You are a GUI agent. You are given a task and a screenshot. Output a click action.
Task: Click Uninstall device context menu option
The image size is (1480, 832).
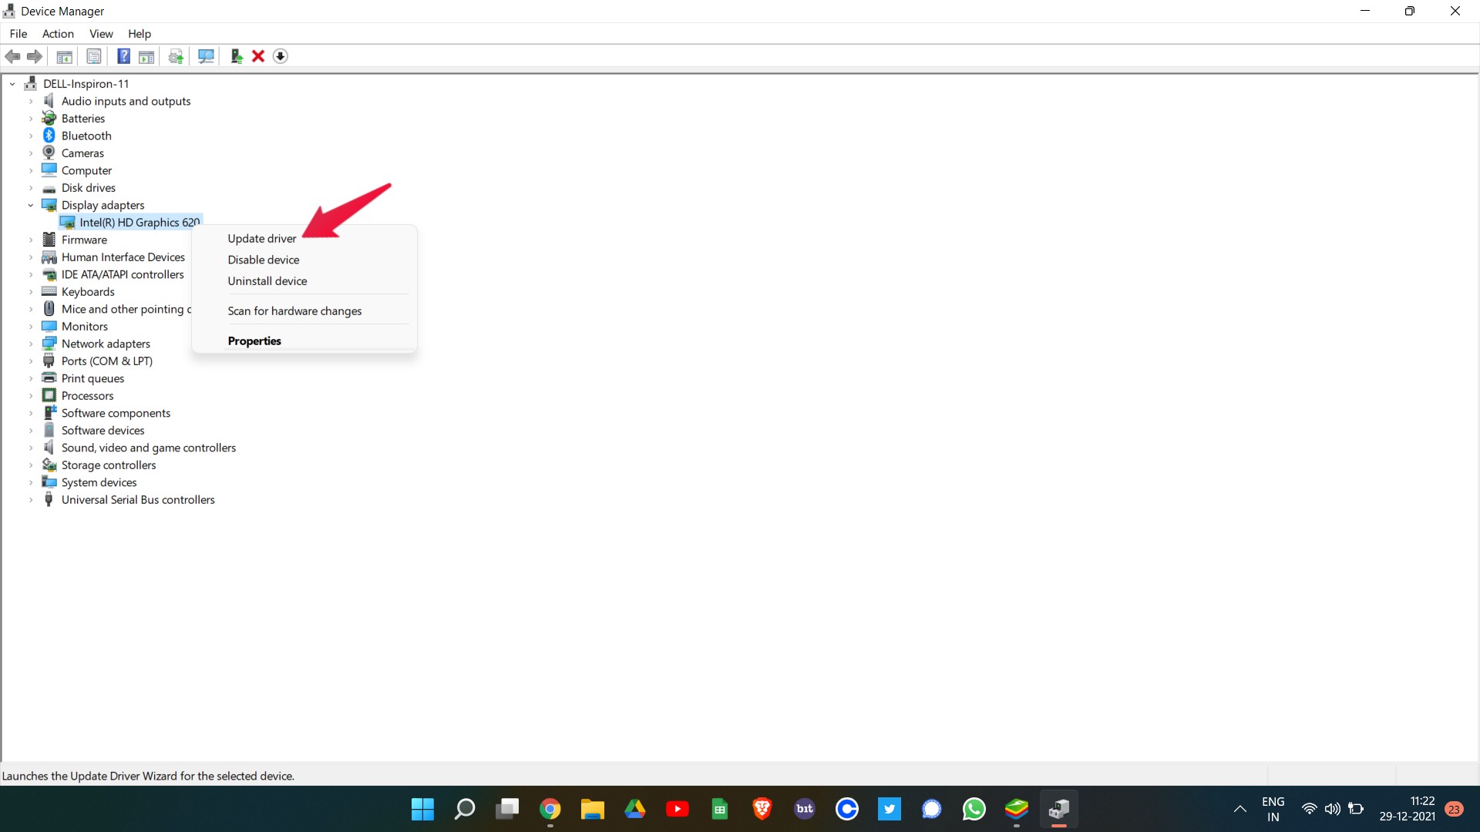point(267,280)
